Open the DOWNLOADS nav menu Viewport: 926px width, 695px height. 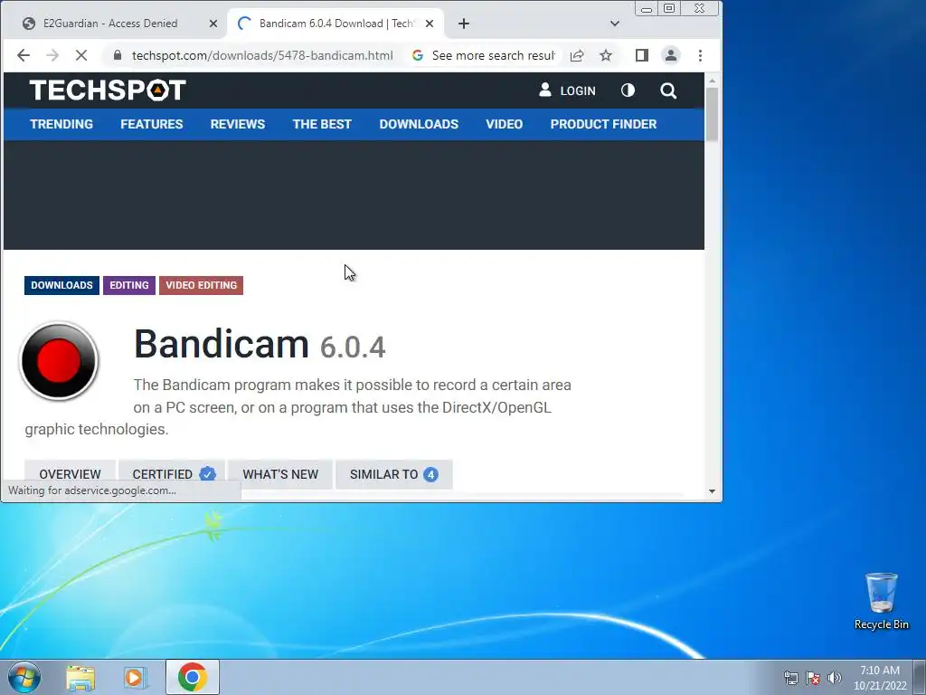click(x=419, y=124)
